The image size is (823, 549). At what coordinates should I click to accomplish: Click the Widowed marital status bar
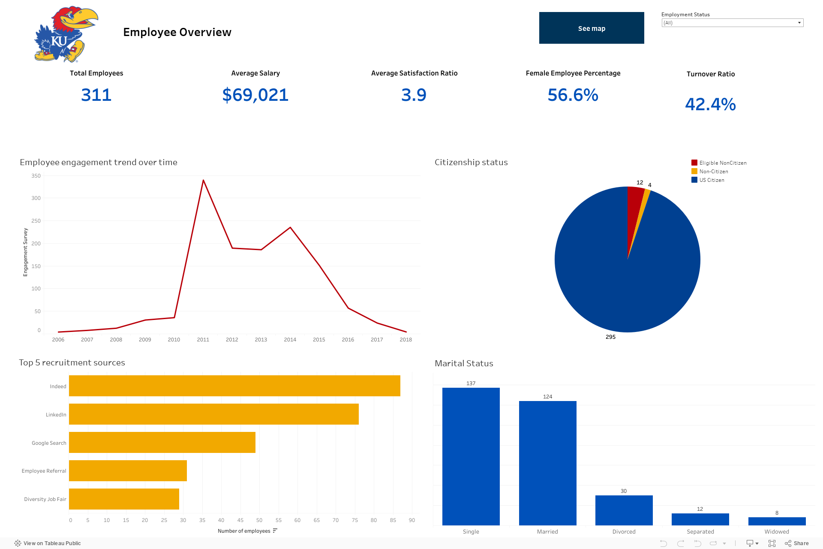(x=777, y=522)
